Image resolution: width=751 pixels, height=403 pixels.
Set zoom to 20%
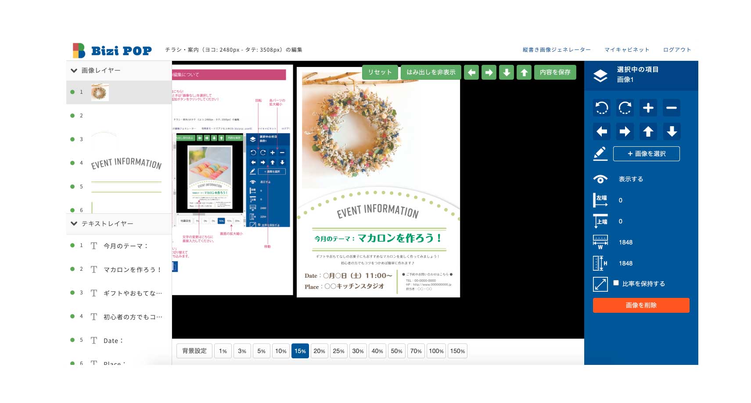320,351
